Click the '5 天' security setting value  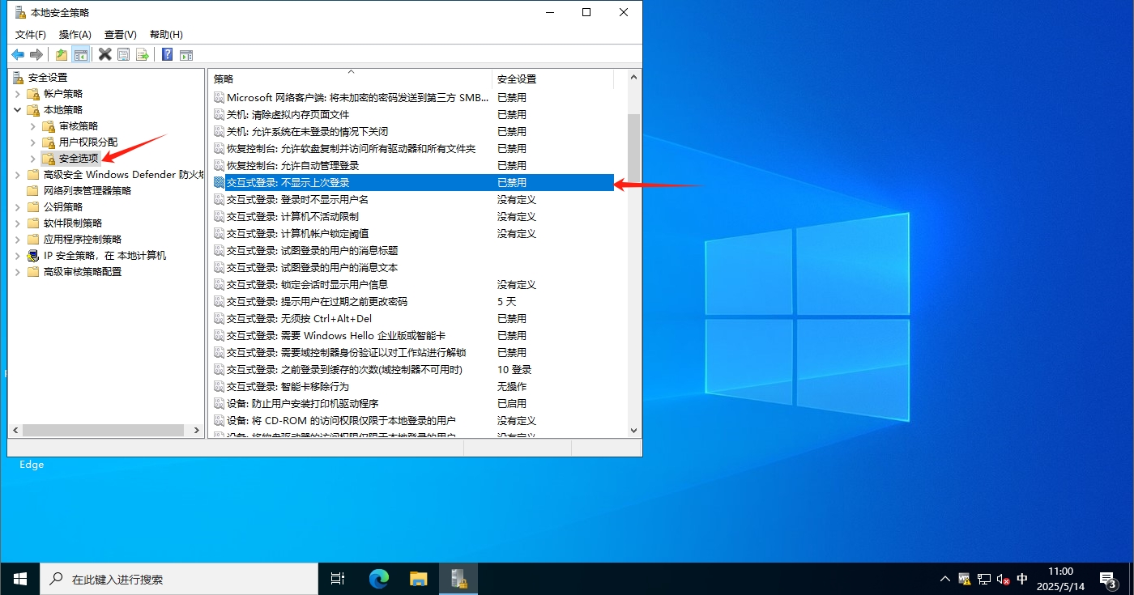pyautogui.click(x=506, y=302)
